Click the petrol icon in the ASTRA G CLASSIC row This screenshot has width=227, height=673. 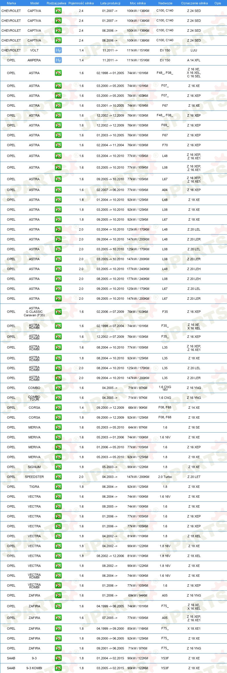coord(58,312)
